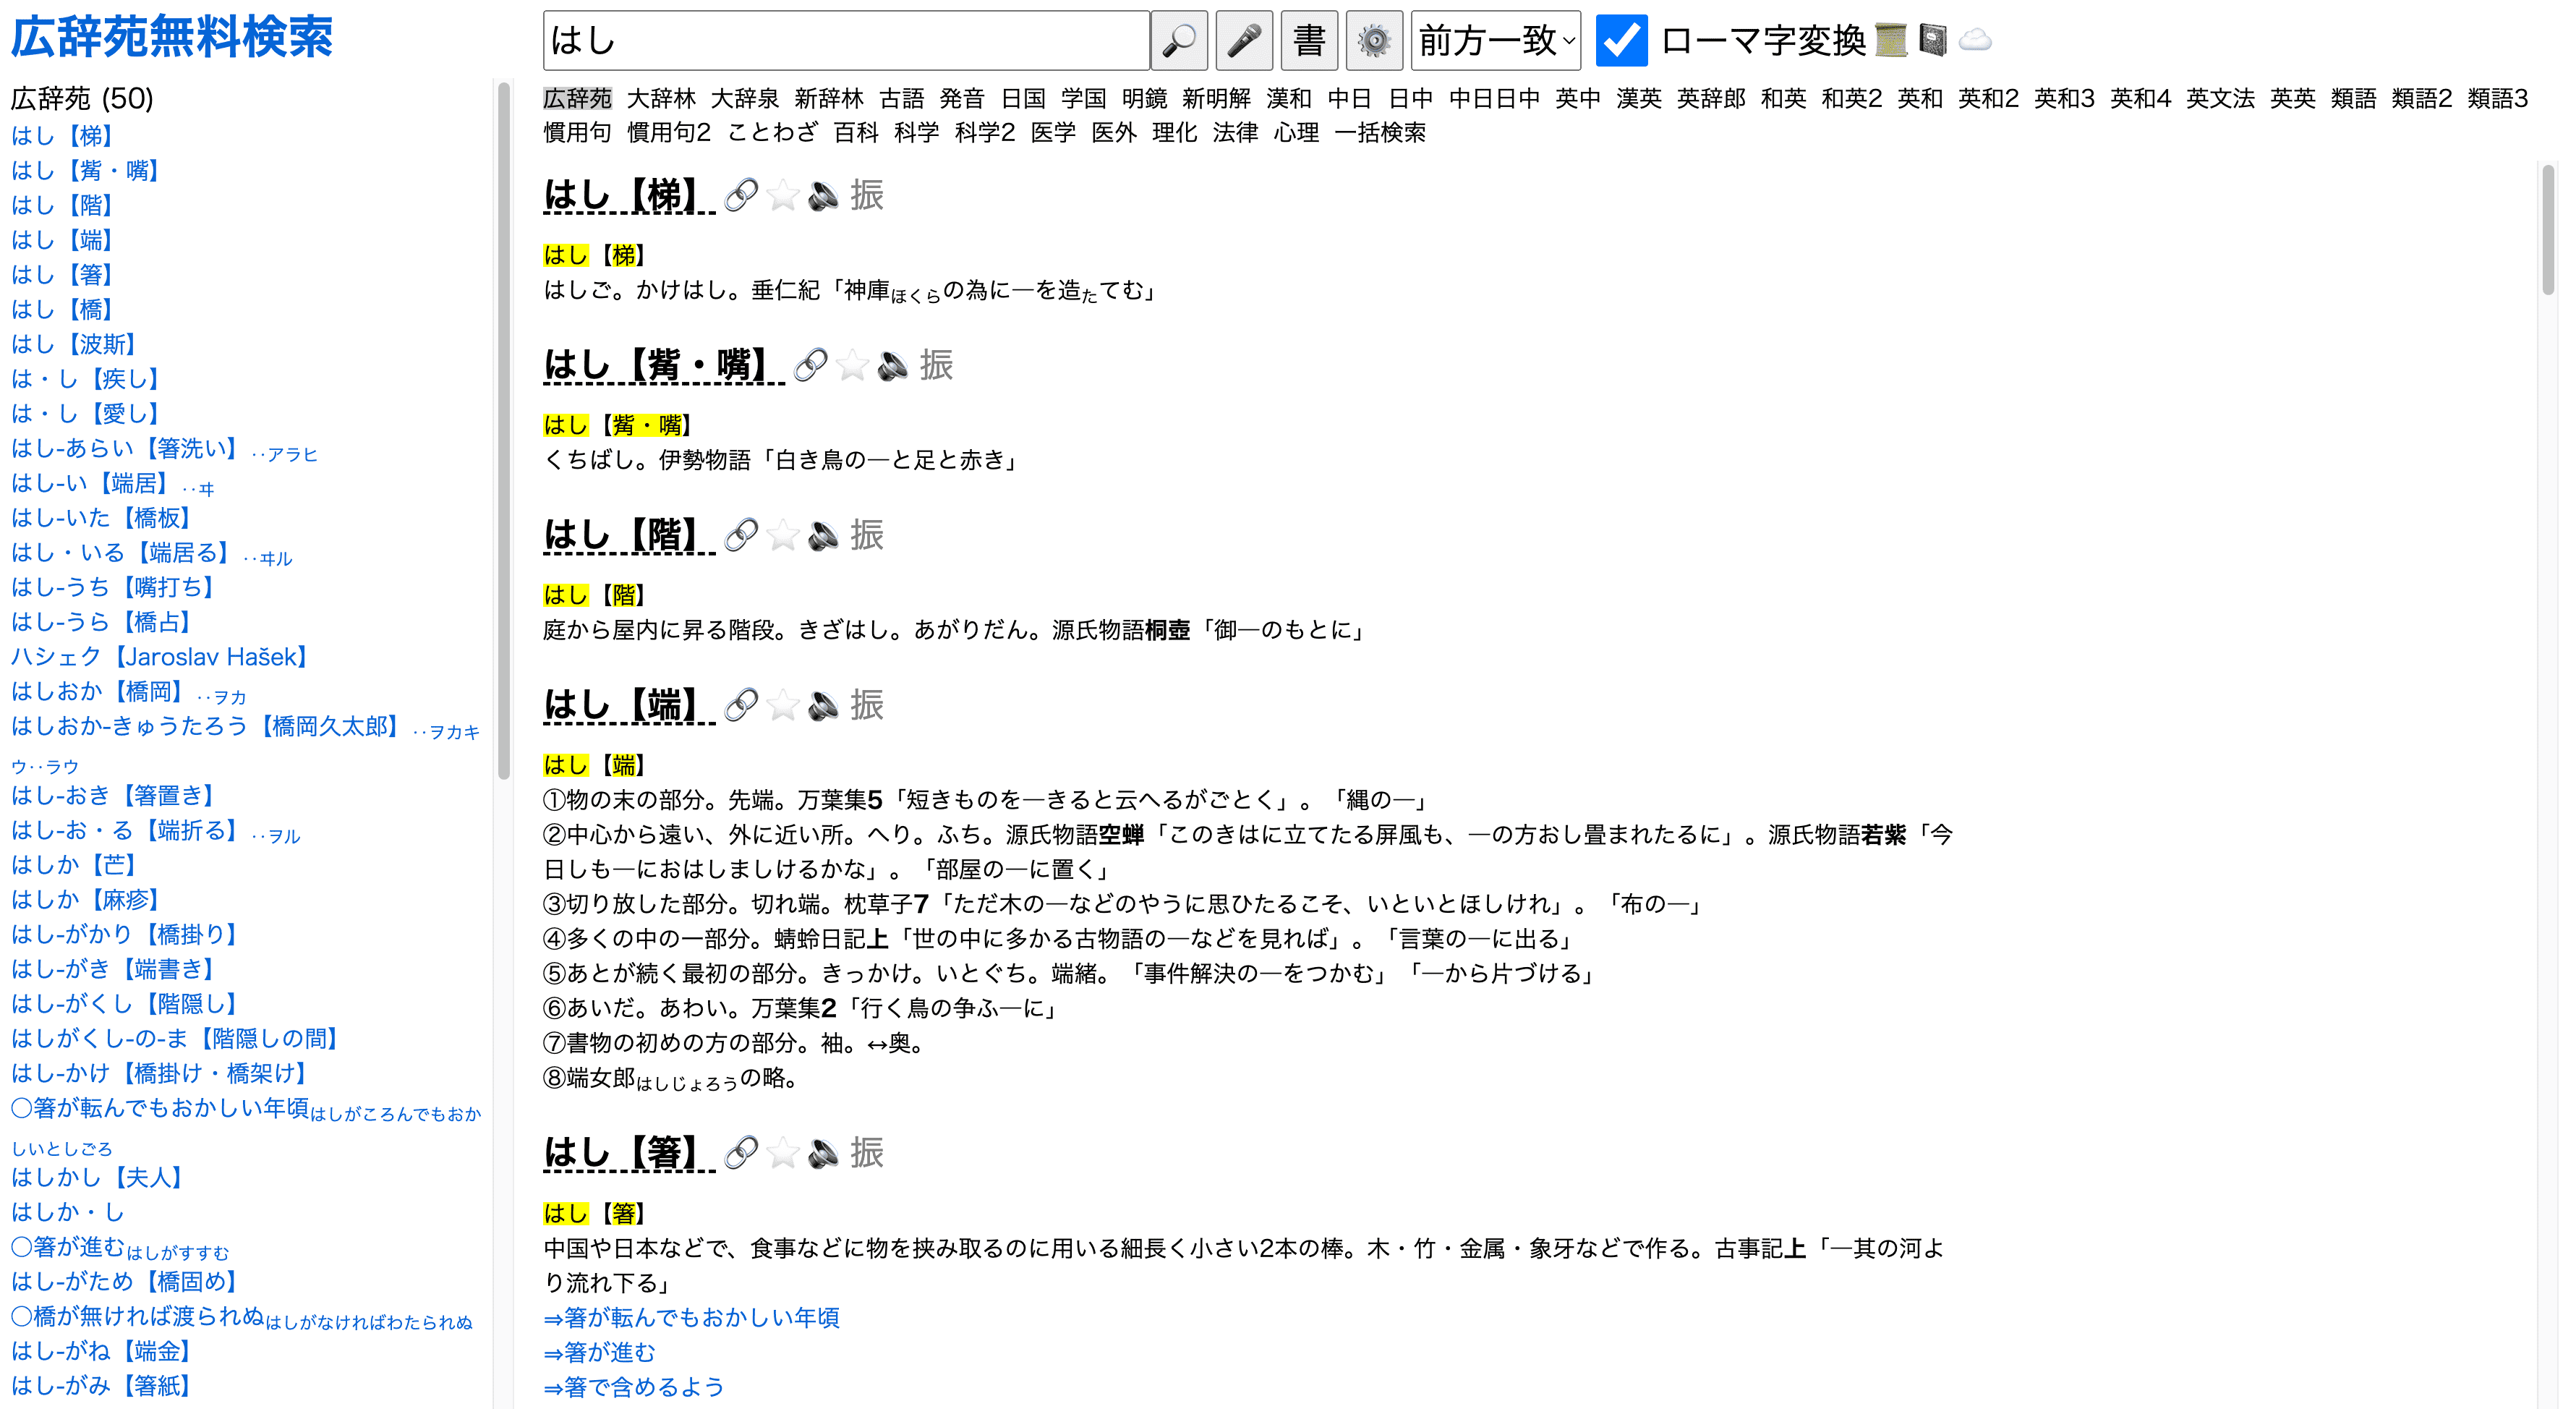
Task: Toggle furigana 振 for はし【觜・嘴】
Action: click(x=936, y=365)
